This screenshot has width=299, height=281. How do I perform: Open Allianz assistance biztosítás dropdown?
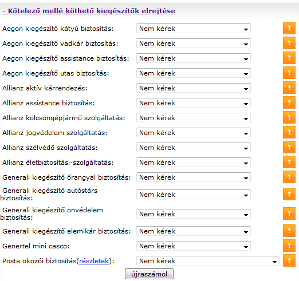click(194, 103)
